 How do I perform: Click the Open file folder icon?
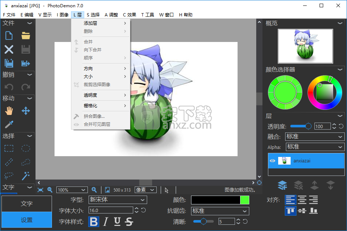[x=26, y=35]
